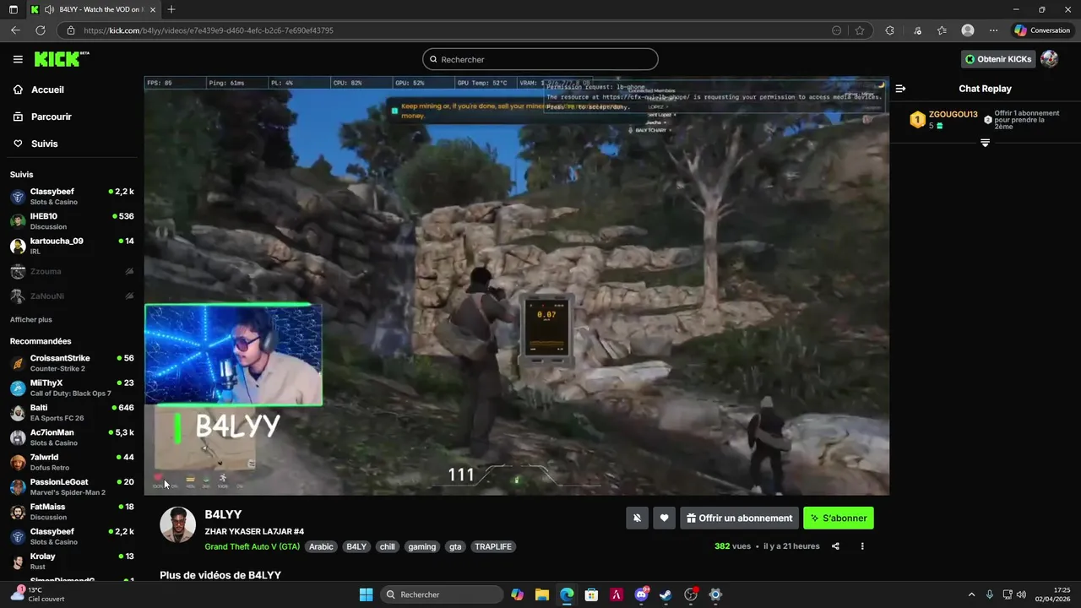Open offline channel ZaNouNi
This screenshot has height=608, width=1081.
[72, 296]
